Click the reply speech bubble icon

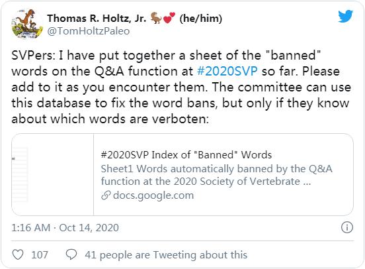[71, 254]
